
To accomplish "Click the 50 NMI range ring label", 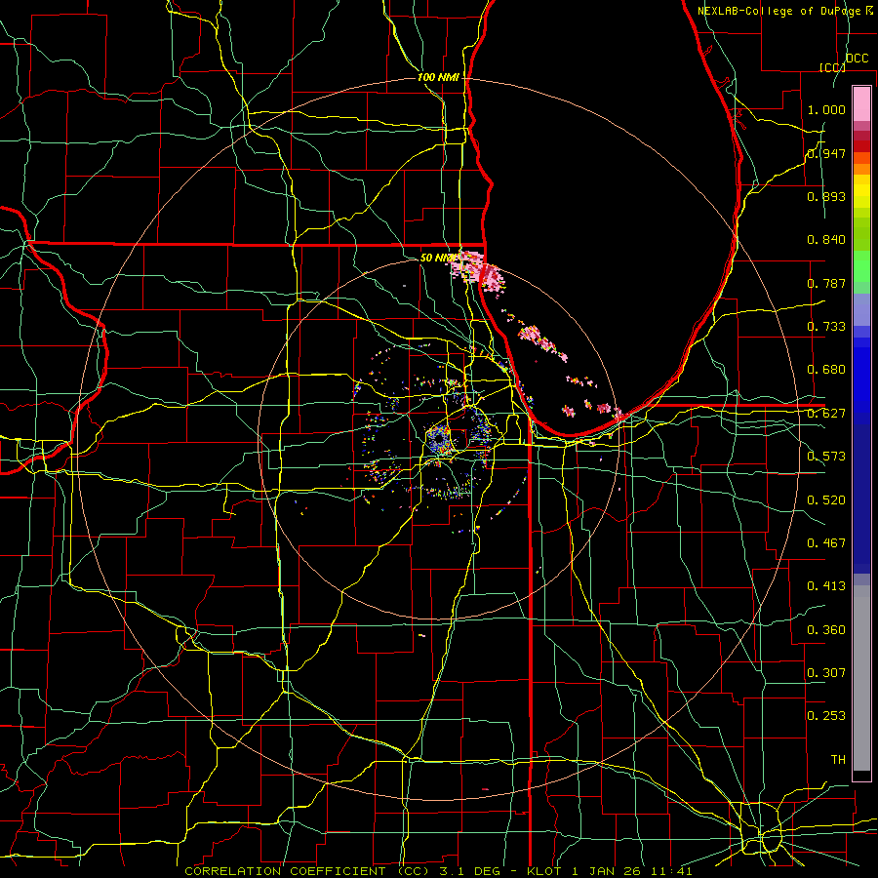I will 438,258.
